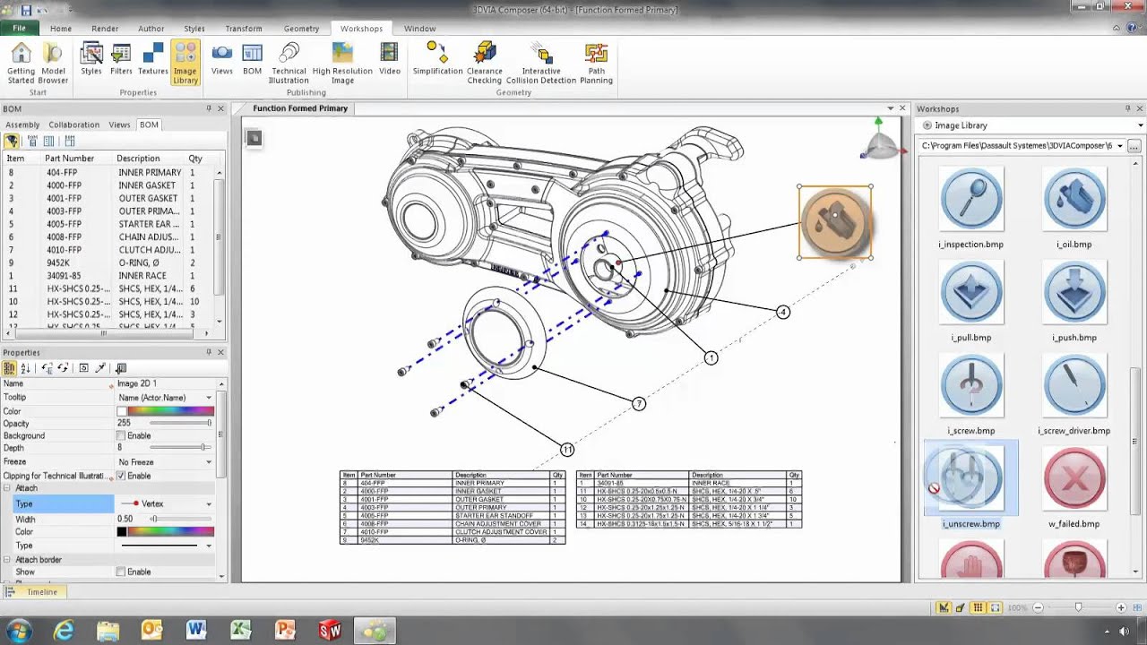
Task: Open the Textures workshop
Action: point(153,59)
